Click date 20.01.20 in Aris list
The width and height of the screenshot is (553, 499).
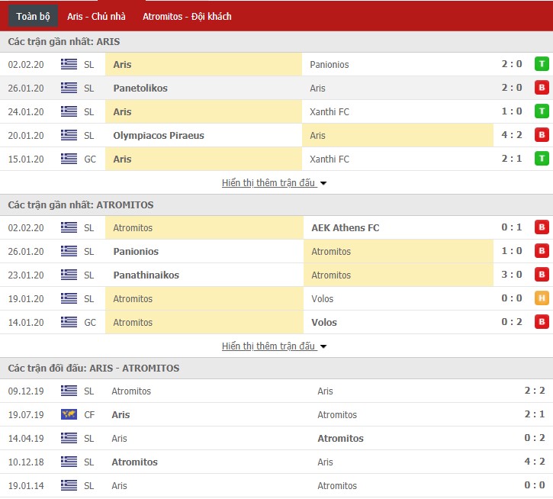[26, 136]
